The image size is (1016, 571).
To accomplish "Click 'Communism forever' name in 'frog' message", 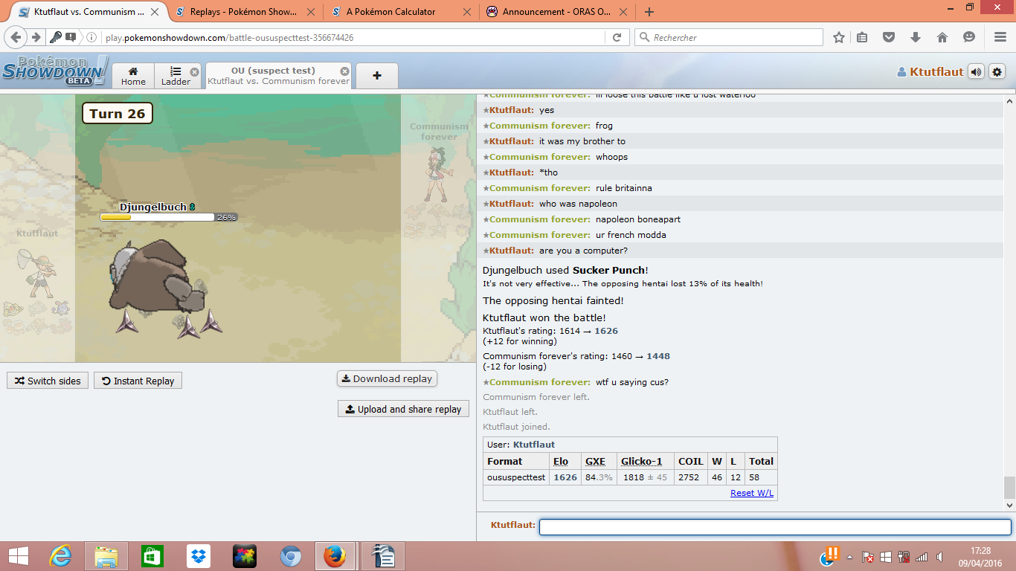I will (x=540, y=126).
